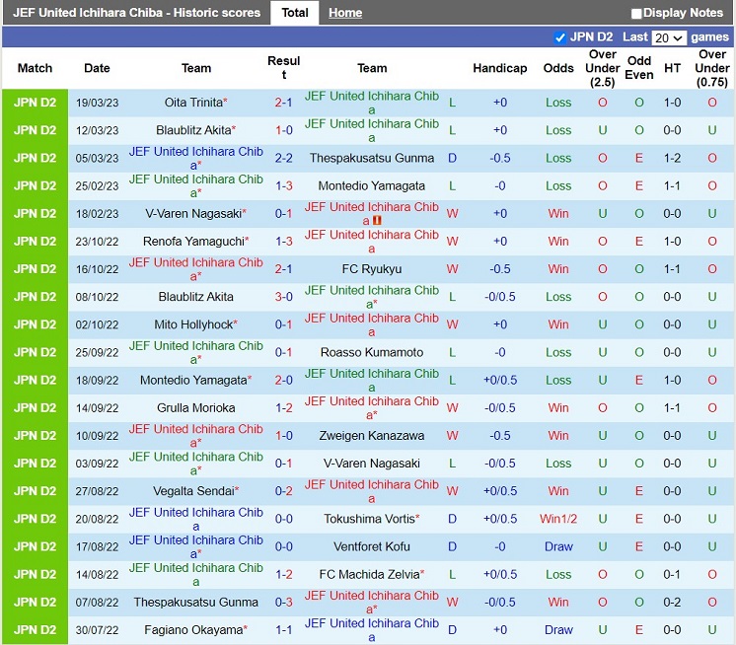The height and width of the screenshot is (645, 736).
Task: Click the Odds column header
Action: pos(558,68)
